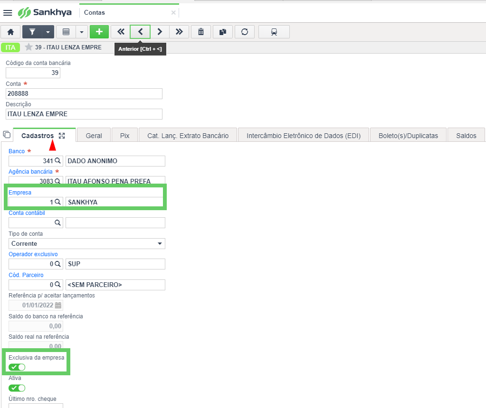
Task: Open the Operador exclusivo link
Action: tap(33, 254)
